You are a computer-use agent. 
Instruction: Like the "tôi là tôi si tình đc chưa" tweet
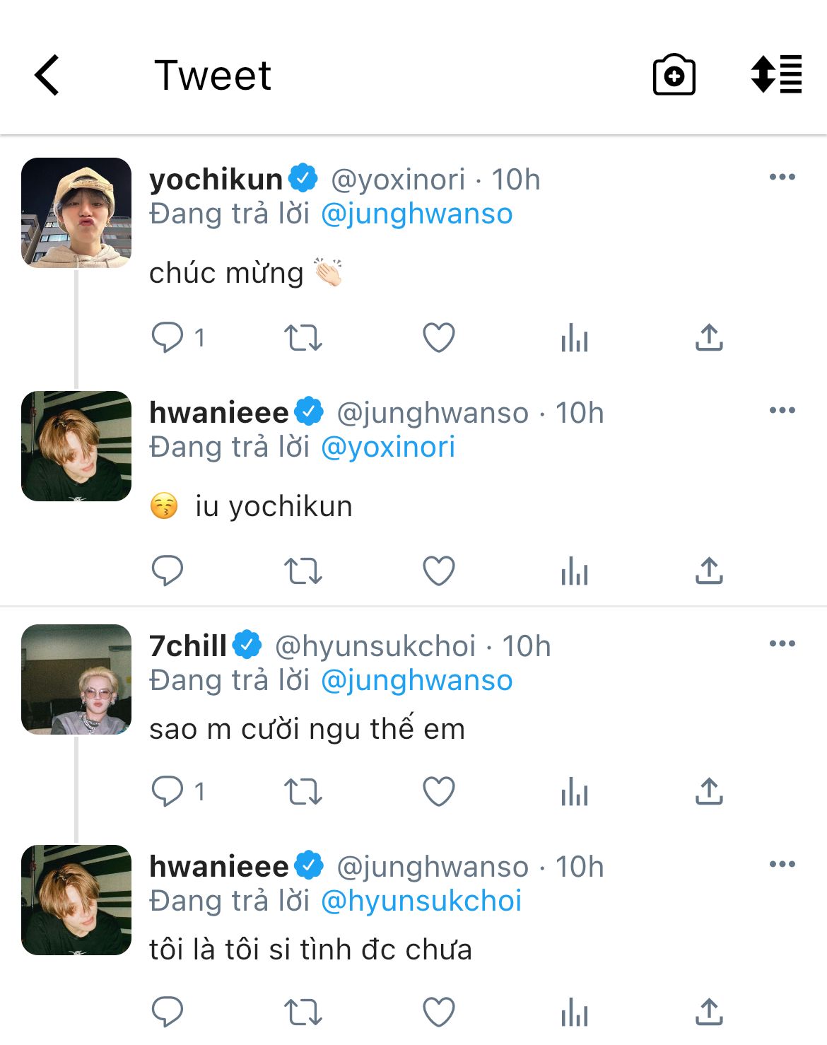click(439, 1012)
